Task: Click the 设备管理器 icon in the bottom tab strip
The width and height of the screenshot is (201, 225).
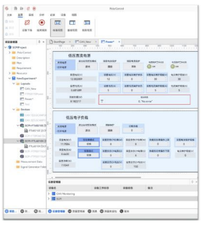Action: click(x=50, y=211)
